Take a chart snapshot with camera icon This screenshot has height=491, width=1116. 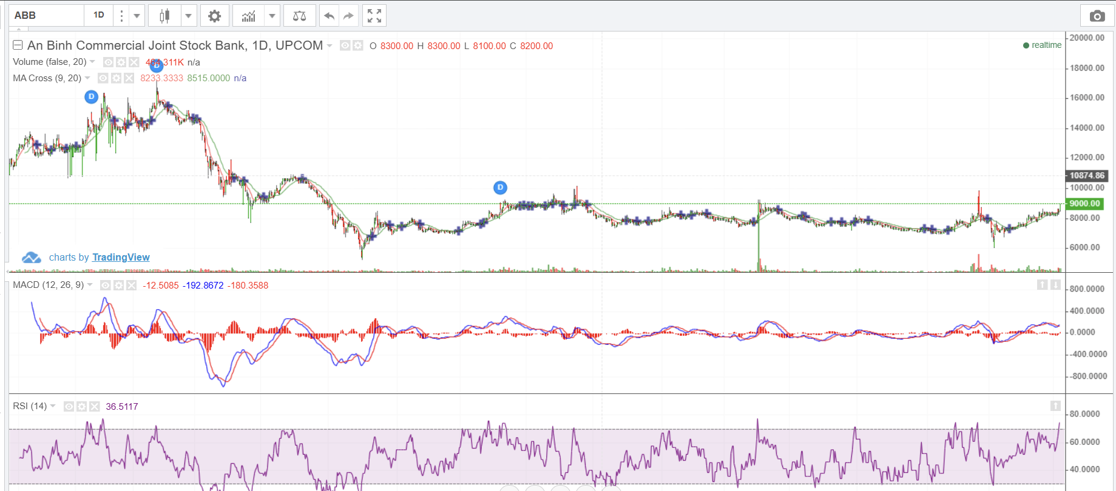click(1097, 16)
